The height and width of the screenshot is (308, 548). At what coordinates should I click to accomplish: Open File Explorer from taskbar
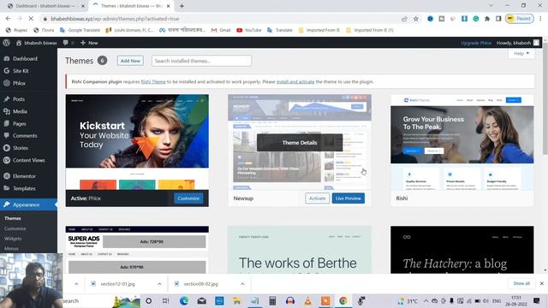237,300
